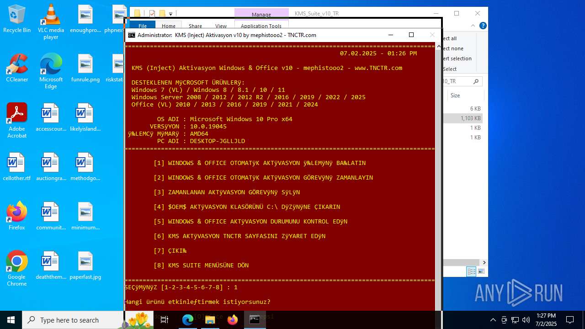The image size is (585, 329).
Task: Switch to the View ribbon tab
Action: [221, 26]
